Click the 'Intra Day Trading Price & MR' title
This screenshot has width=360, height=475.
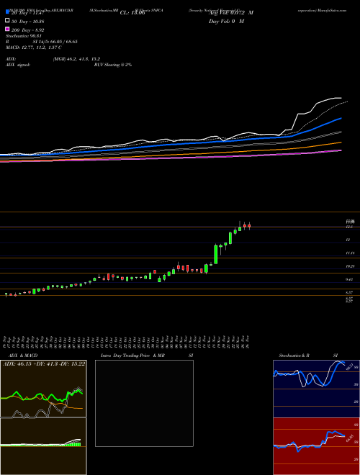(132, 356)
